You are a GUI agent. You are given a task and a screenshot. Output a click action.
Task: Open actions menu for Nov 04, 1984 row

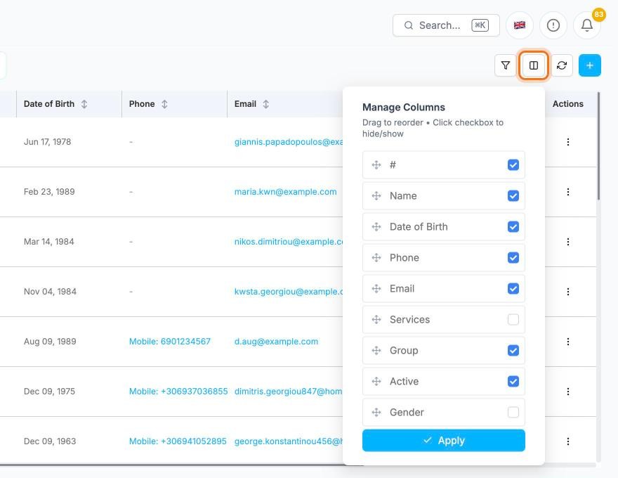[568, 292]
